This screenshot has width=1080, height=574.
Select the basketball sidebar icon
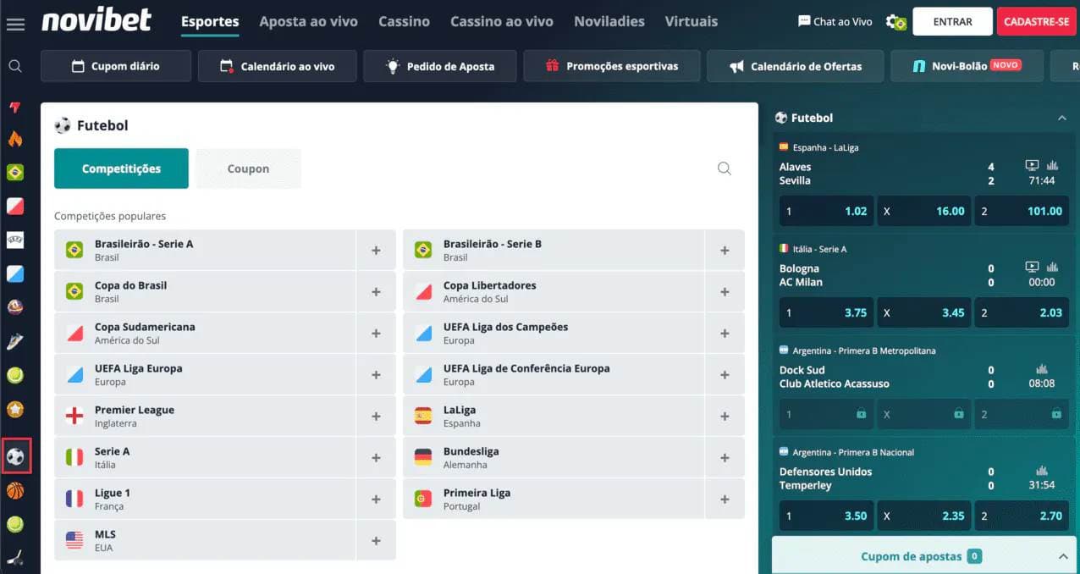[x=15, y=491]
